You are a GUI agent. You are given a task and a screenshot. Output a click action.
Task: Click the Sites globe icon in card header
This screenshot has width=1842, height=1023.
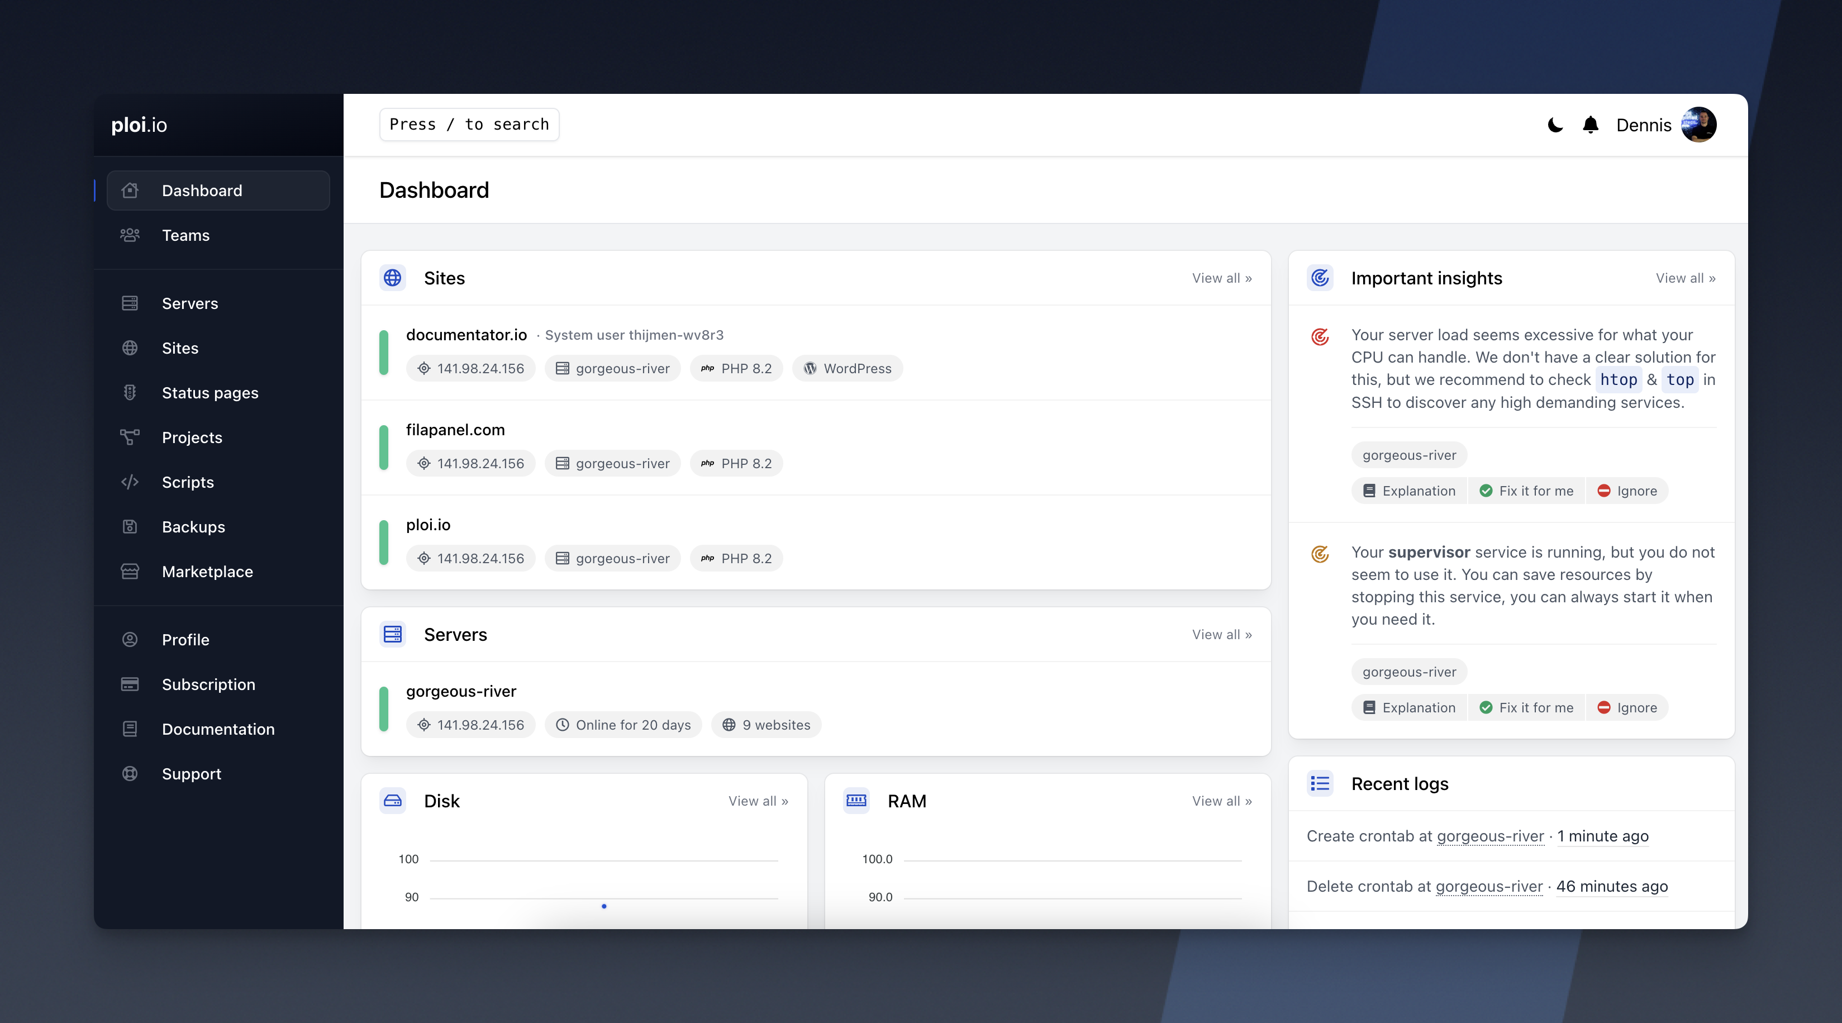(x=393, y=277)
